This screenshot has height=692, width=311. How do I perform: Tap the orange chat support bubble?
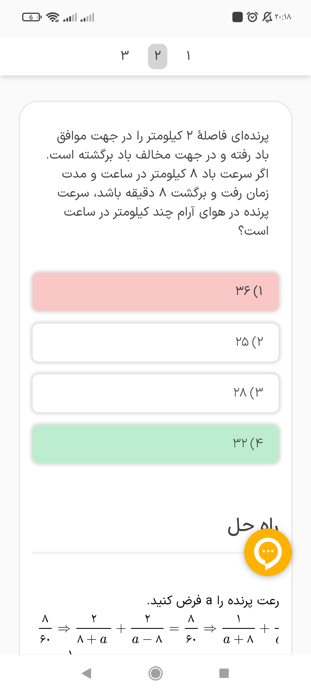(268, 552)
